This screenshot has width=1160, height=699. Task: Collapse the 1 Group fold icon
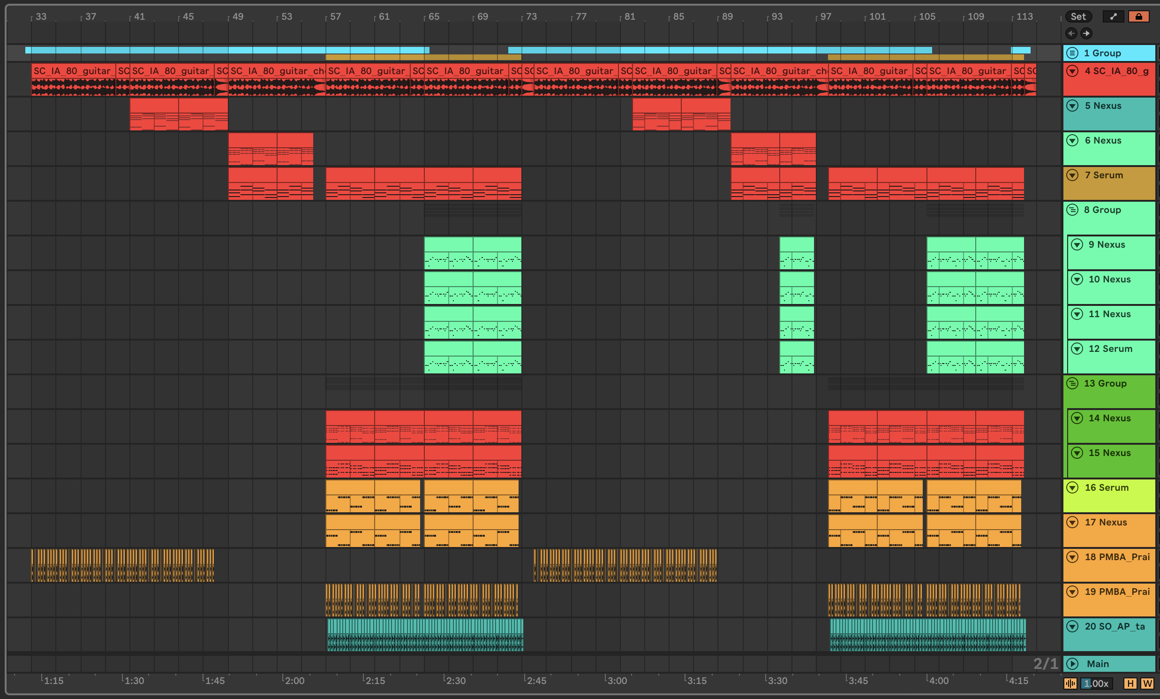click(1072, 53)
